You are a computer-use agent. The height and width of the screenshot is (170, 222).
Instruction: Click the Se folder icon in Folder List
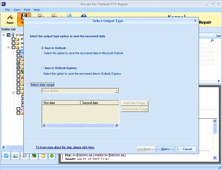tap(17, 43)
